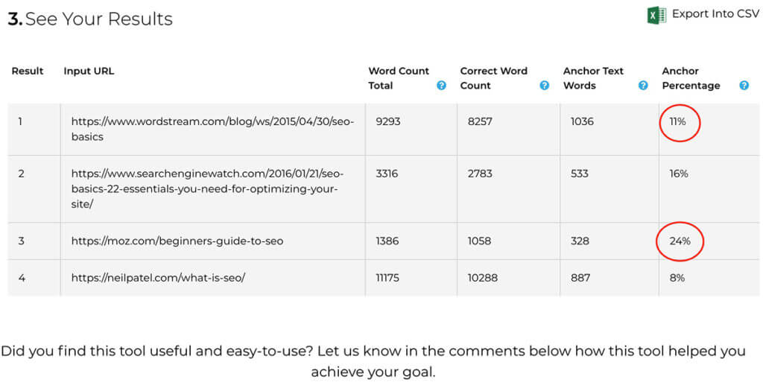Select the moz.com beginners-guide-to-seo URL
This screenshot has height=388, width=763.
click(177, 241)
